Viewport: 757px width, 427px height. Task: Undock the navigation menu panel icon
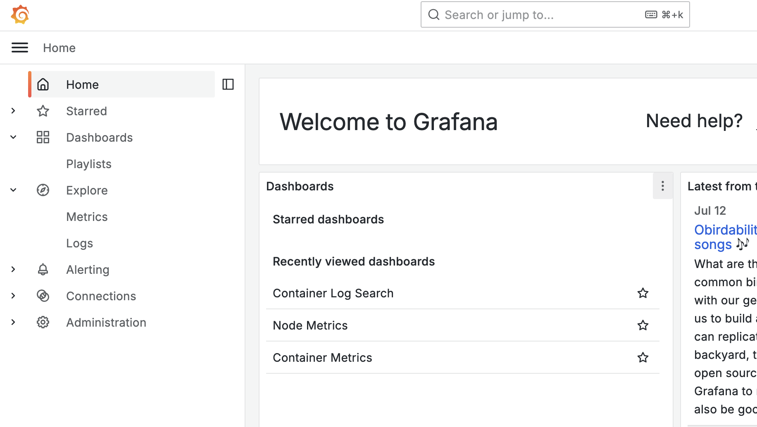(x=228, y=85)
